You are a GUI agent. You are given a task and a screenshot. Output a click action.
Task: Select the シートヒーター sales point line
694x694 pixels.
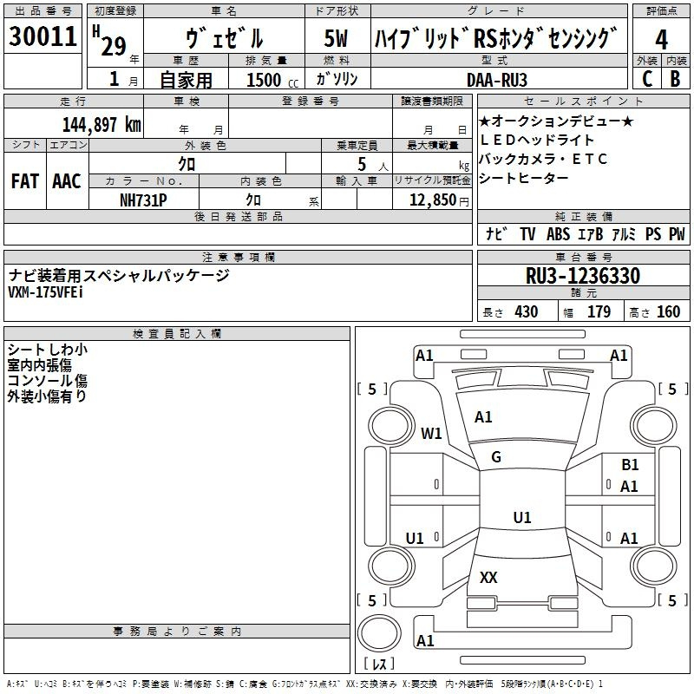[x=524, y=178]
